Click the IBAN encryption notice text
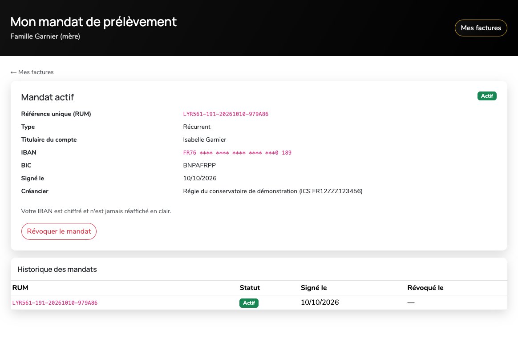The width and height of the screenshot is (518, 342). [96, 211]
